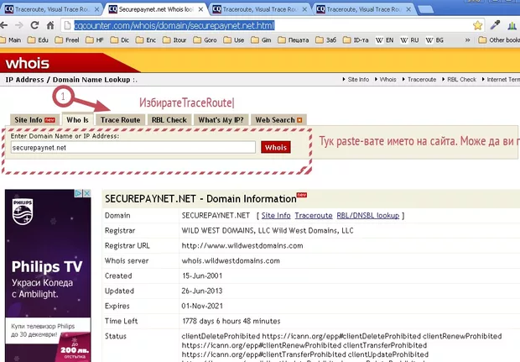Open Wikipedia BG bookmark

pos(434,40)
